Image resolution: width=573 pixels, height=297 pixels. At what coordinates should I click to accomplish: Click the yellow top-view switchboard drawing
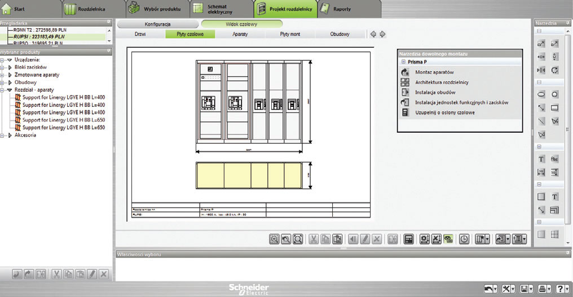249,175
